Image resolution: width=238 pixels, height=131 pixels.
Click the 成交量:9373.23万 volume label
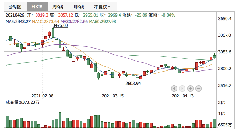[x=22, y=102]
